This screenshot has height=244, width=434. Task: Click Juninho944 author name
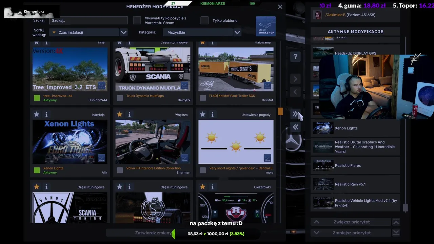pos(98,100)
